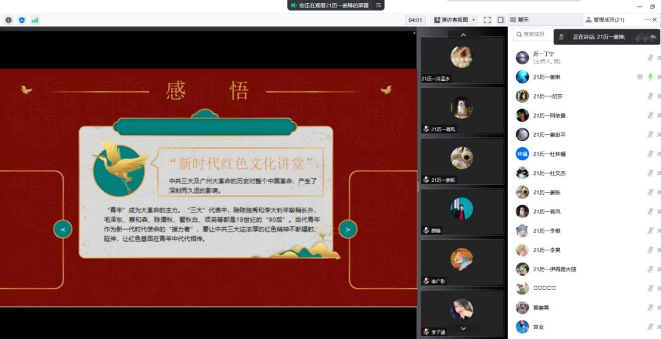The width and height of the screenshot is (661, 339).
Task: Check the green network signal icon
Action: 35,20
